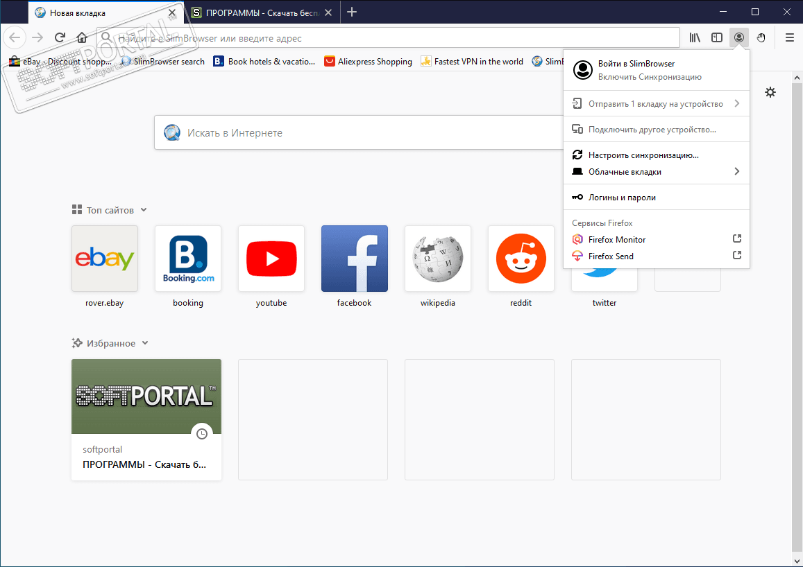This screenshot has height=567, width=803.
Task: Click the globe icon in search box
Action: coord(172,133)
